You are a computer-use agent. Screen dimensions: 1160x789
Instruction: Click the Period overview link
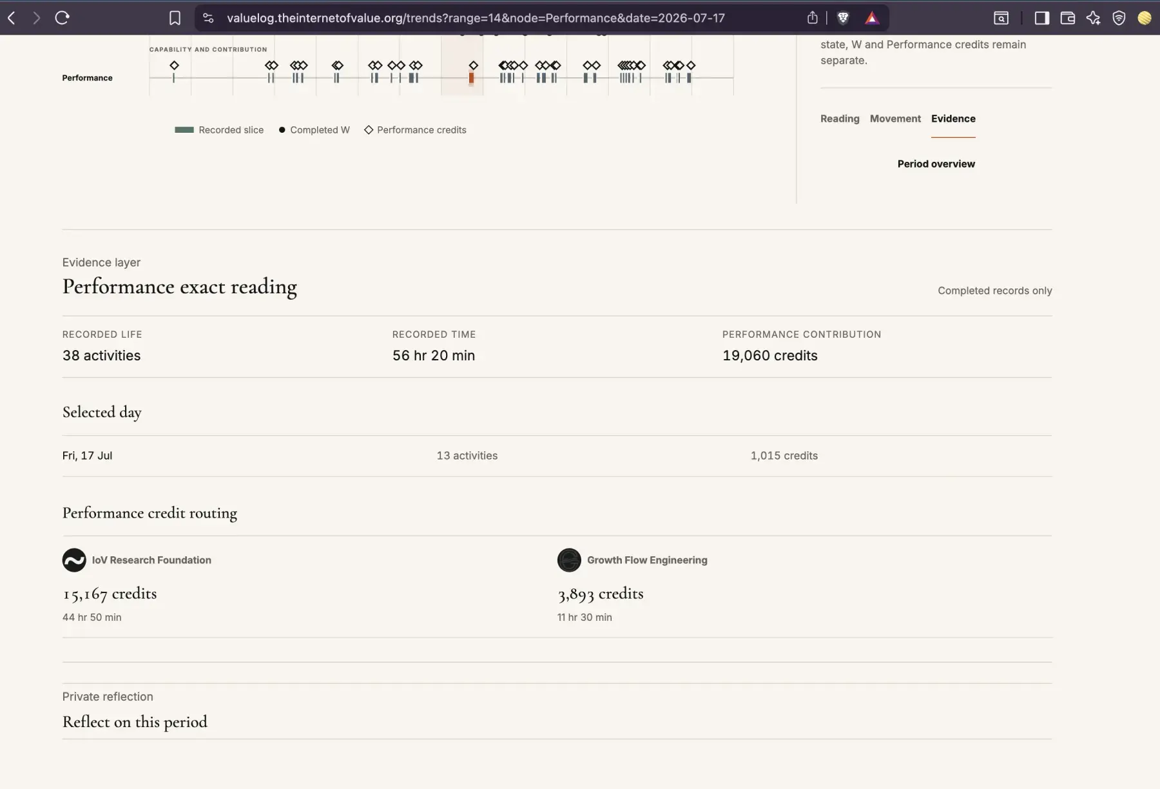point(936,164)
